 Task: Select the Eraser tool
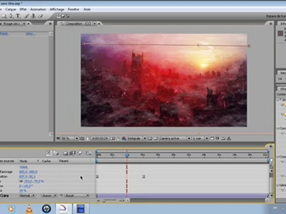(40, 16)
